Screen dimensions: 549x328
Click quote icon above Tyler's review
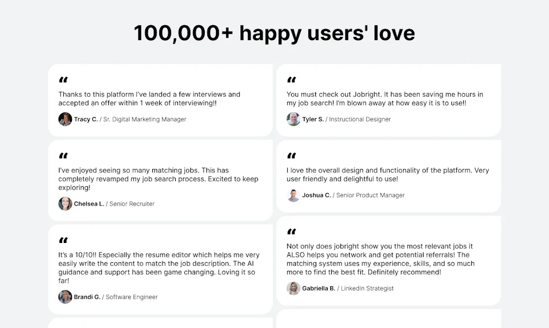(292, 80)
